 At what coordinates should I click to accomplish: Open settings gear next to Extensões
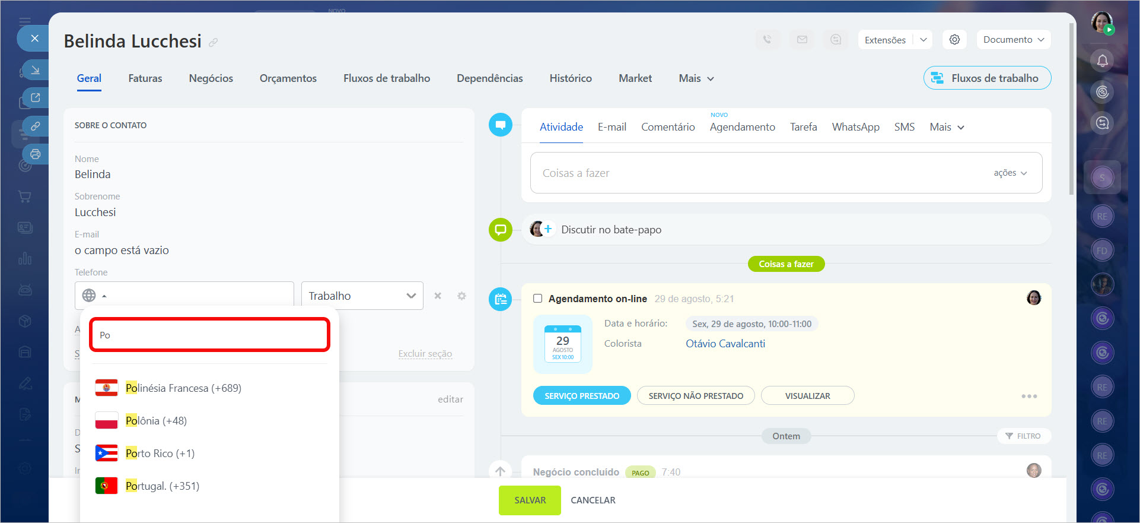point(954,40)
